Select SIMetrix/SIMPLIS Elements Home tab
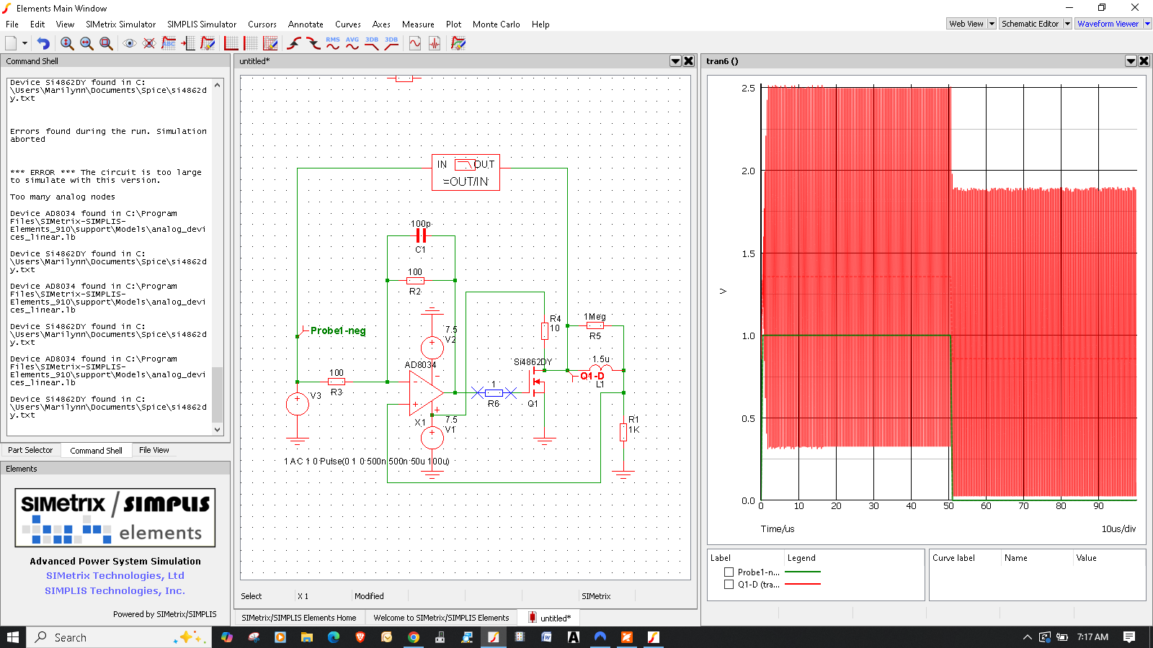The image size is (1153, 648). (299, 618)
